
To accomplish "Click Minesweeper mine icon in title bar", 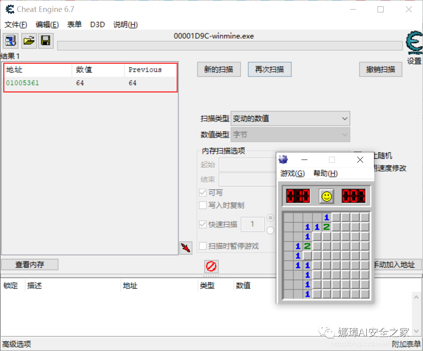I will click(283, 160).
